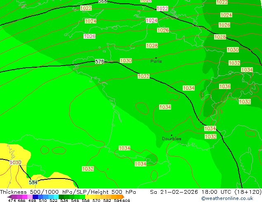Select the 576 height contour label
The height and width of the screenshot is (202, 262).
pos(100,61)
